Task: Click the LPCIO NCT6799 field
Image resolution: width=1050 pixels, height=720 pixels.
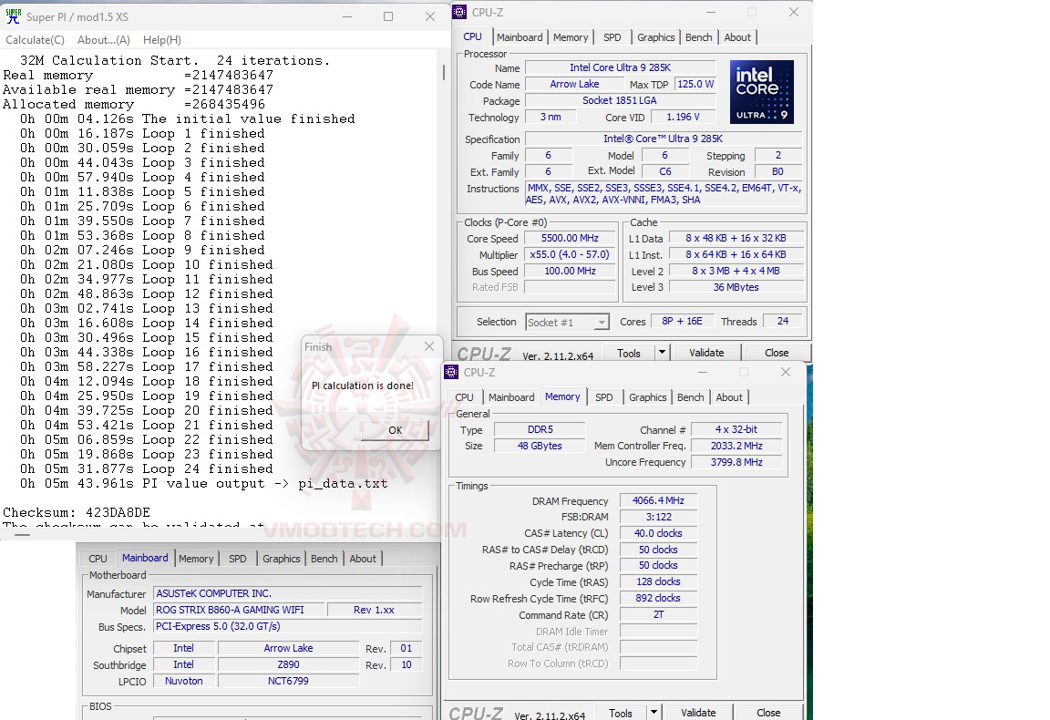Action: point(289,681)
